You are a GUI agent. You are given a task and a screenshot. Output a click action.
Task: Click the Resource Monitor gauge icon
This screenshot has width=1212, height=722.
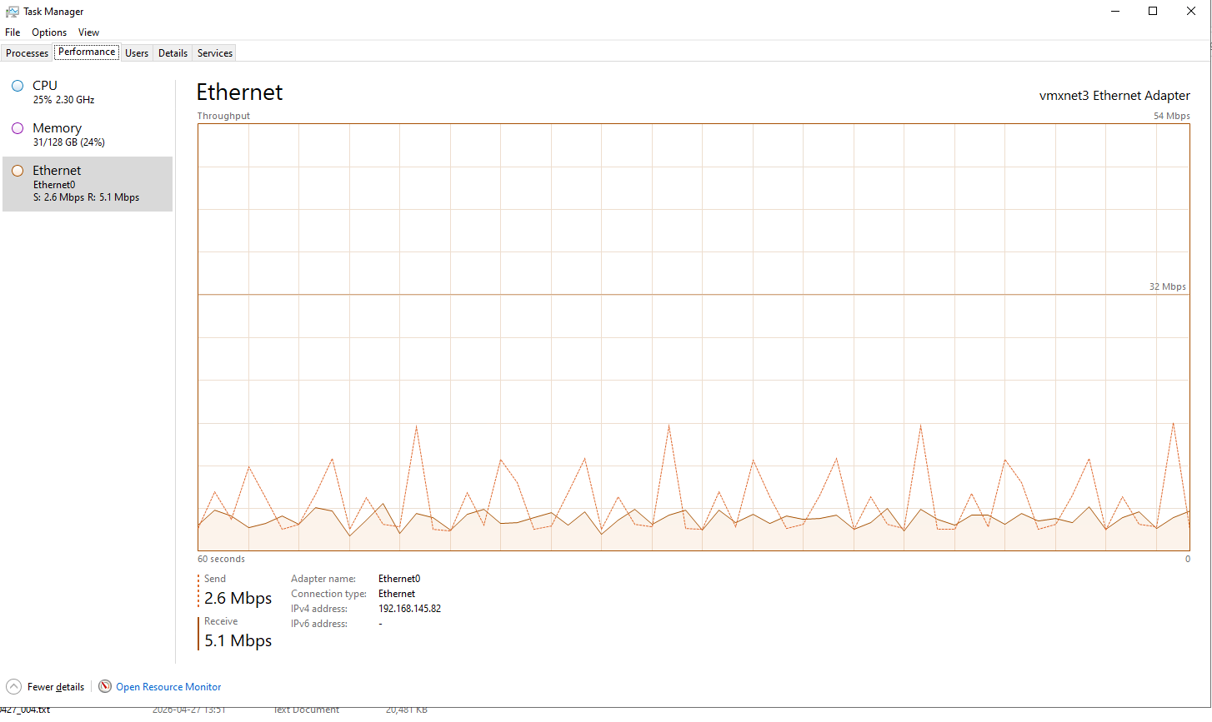click(105, 686)
